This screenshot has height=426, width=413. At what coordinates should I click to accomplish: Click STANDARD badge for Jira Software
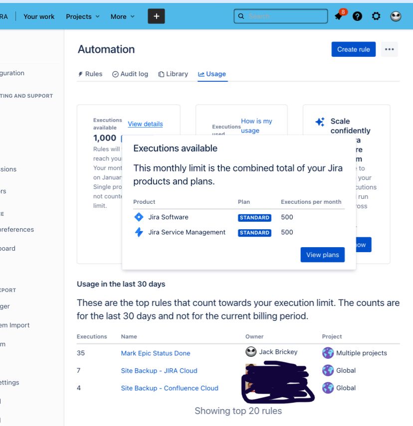[254, 218]
